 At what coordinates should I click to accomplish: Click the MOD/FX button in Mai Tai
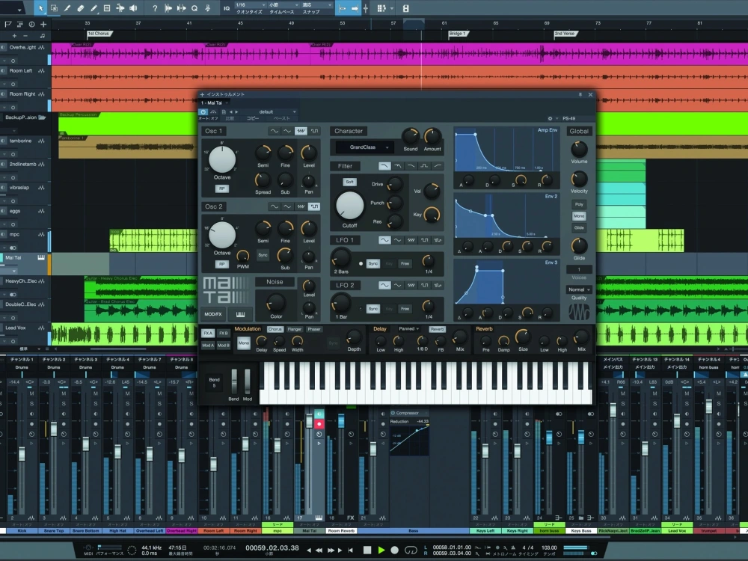(x=213, y=314)
